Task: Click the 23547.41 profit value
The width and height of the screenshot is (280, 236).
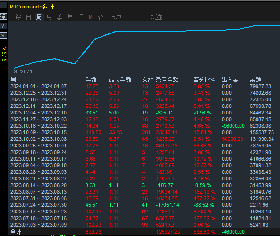Action: click(167, 132)
